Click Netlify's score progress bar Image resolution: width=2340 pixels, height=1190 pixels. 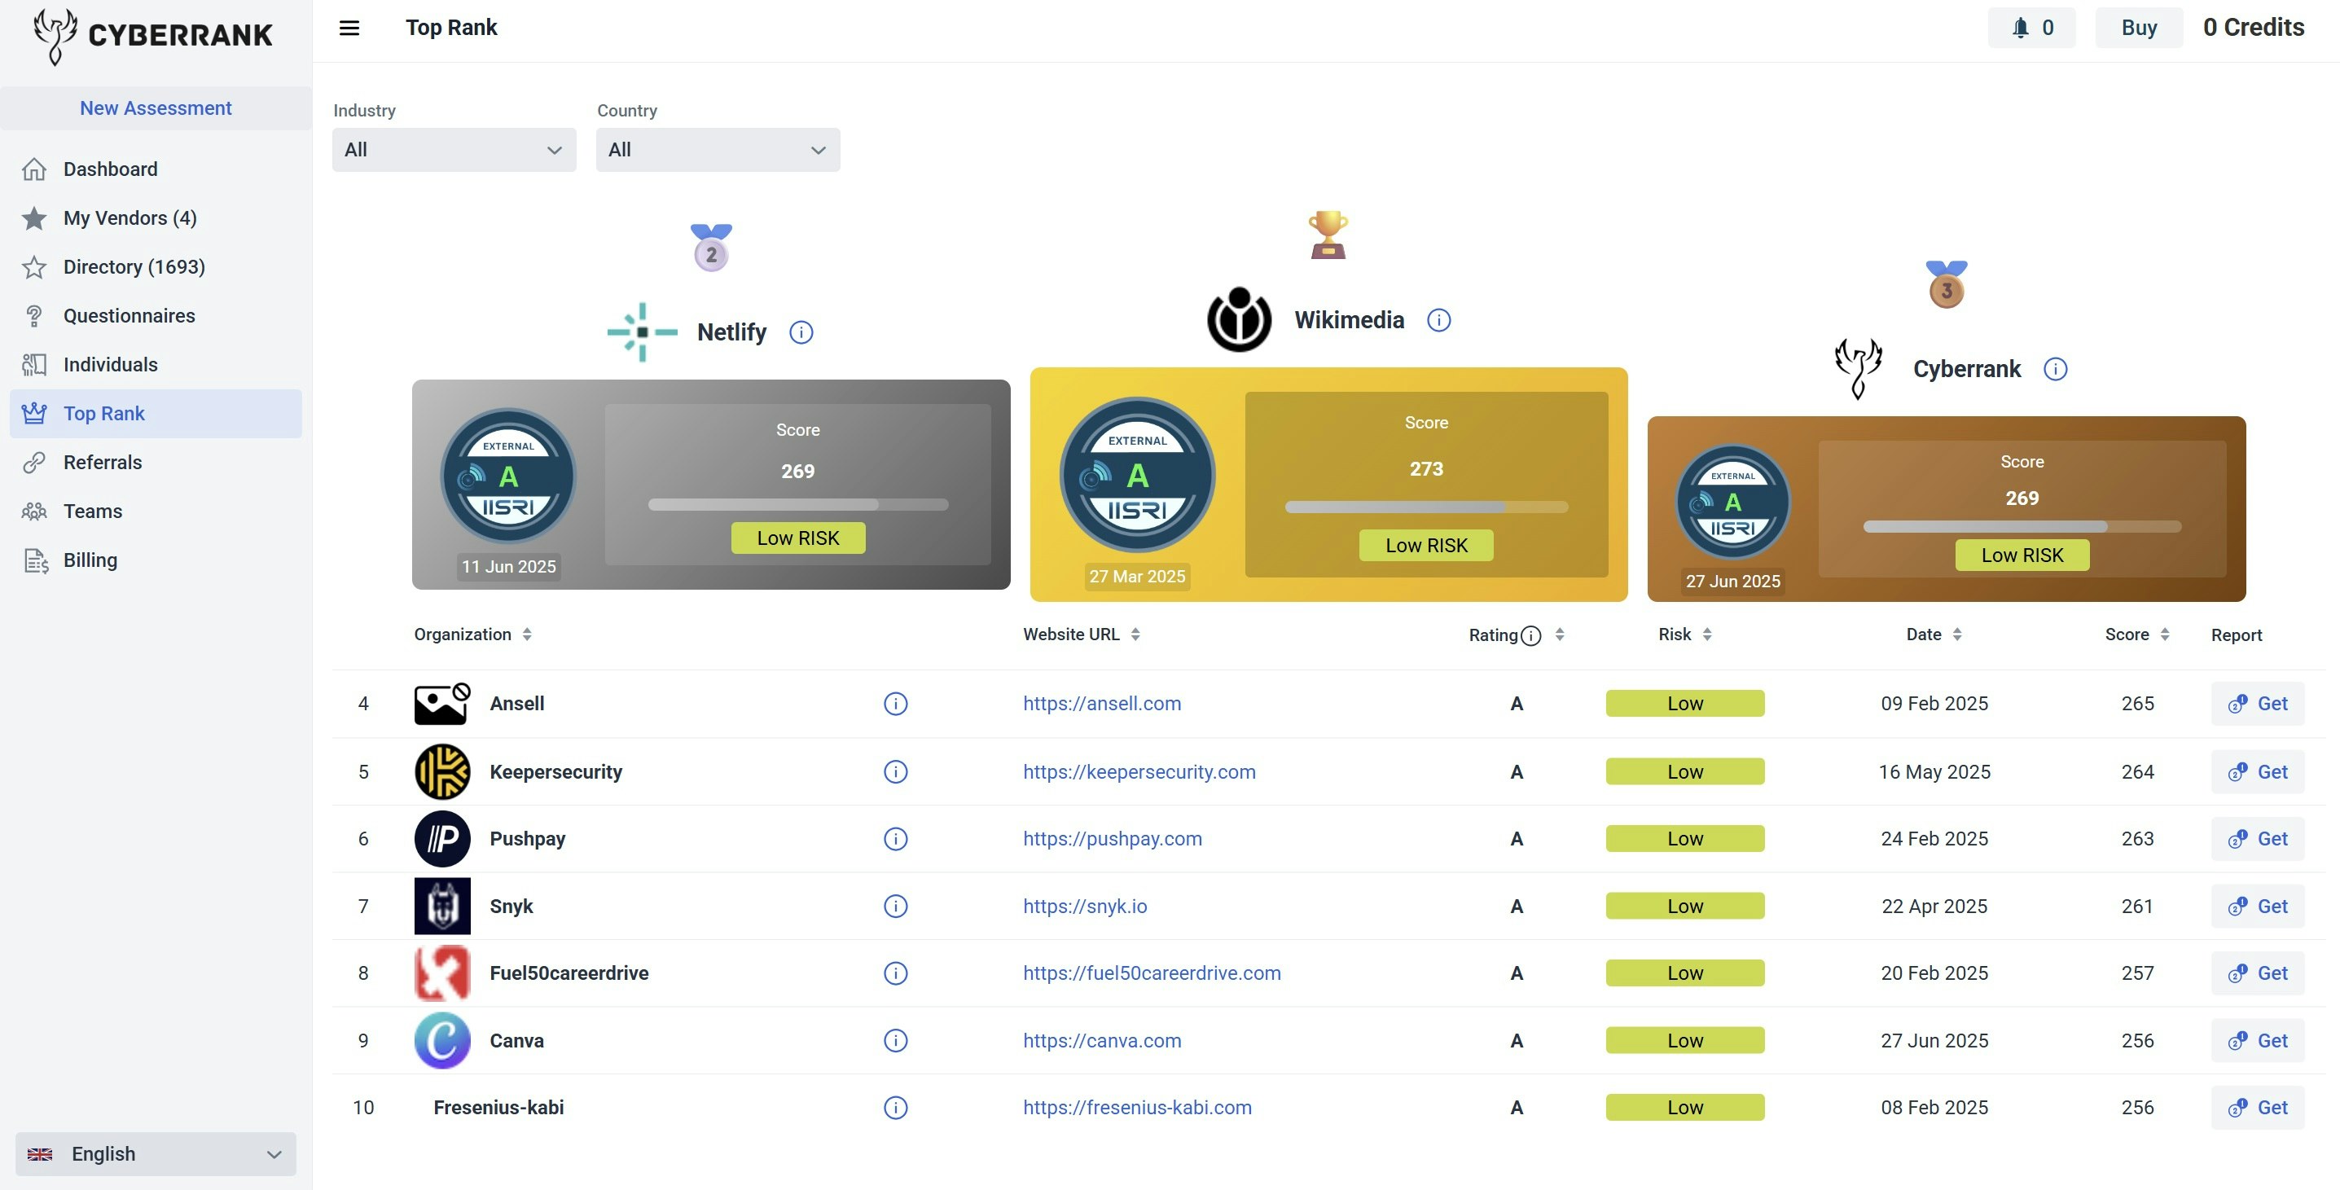797,505
